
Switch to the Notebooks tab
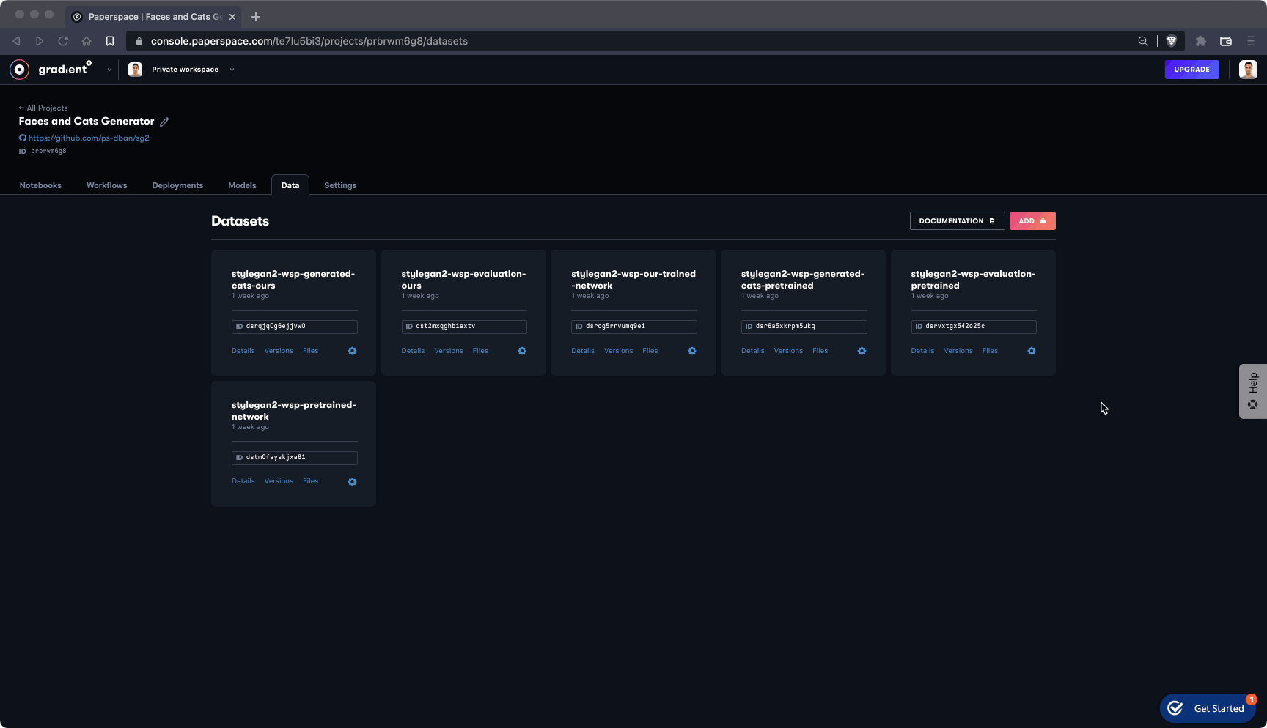point(40,185)
